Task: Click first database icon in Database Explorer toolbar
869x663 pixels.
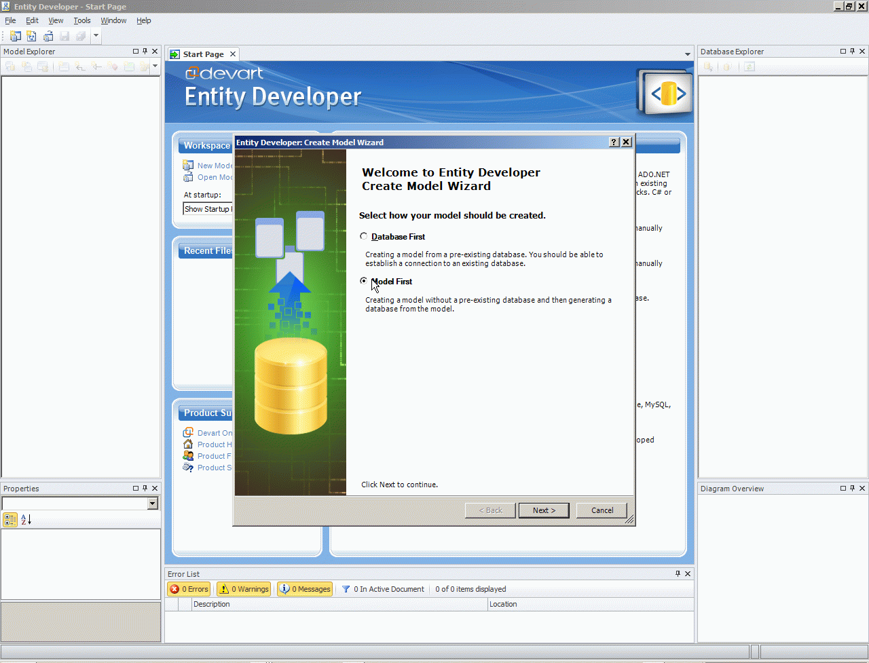Action: coord(708,67)
